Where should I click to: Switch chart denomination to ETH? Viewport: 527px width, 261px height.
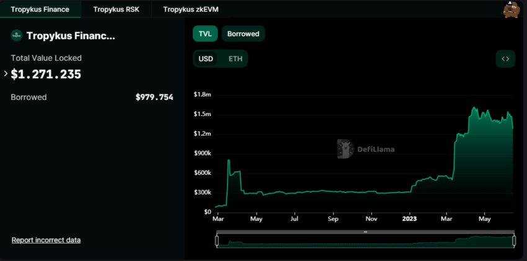point(236,59)
